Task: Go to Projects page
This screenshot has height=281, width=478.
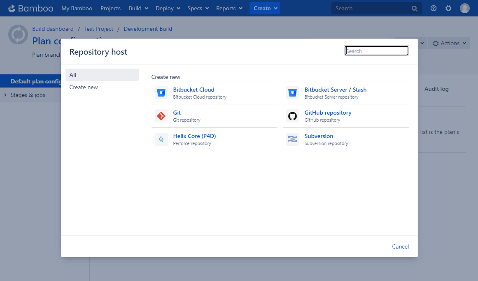Action: 111,8
